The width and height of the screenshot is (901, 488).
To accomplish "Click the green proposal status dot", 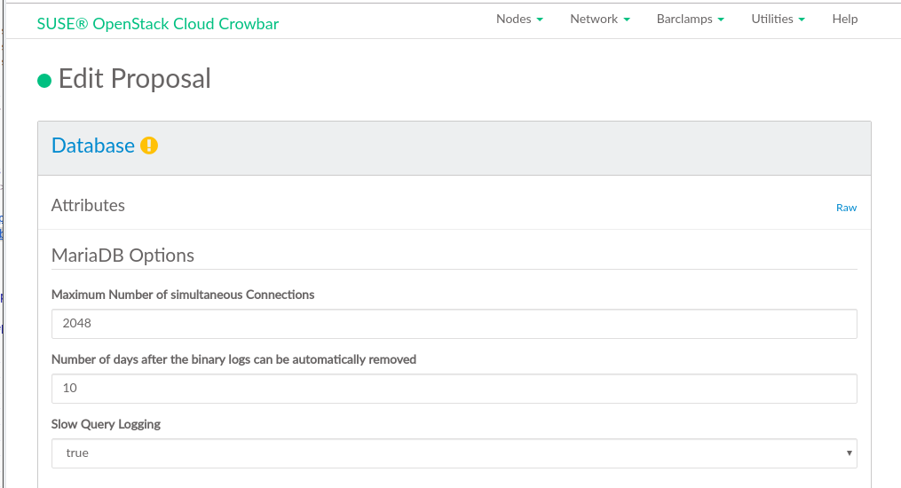I will point(44,81).
